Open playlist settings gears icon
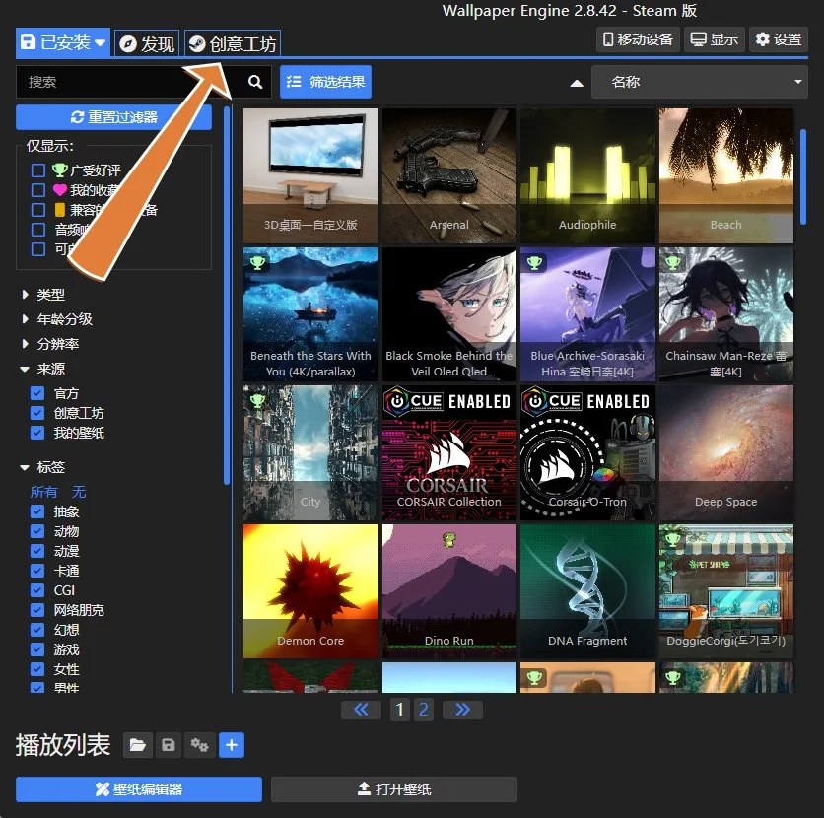Screen dimensions: 824x818 199,745
